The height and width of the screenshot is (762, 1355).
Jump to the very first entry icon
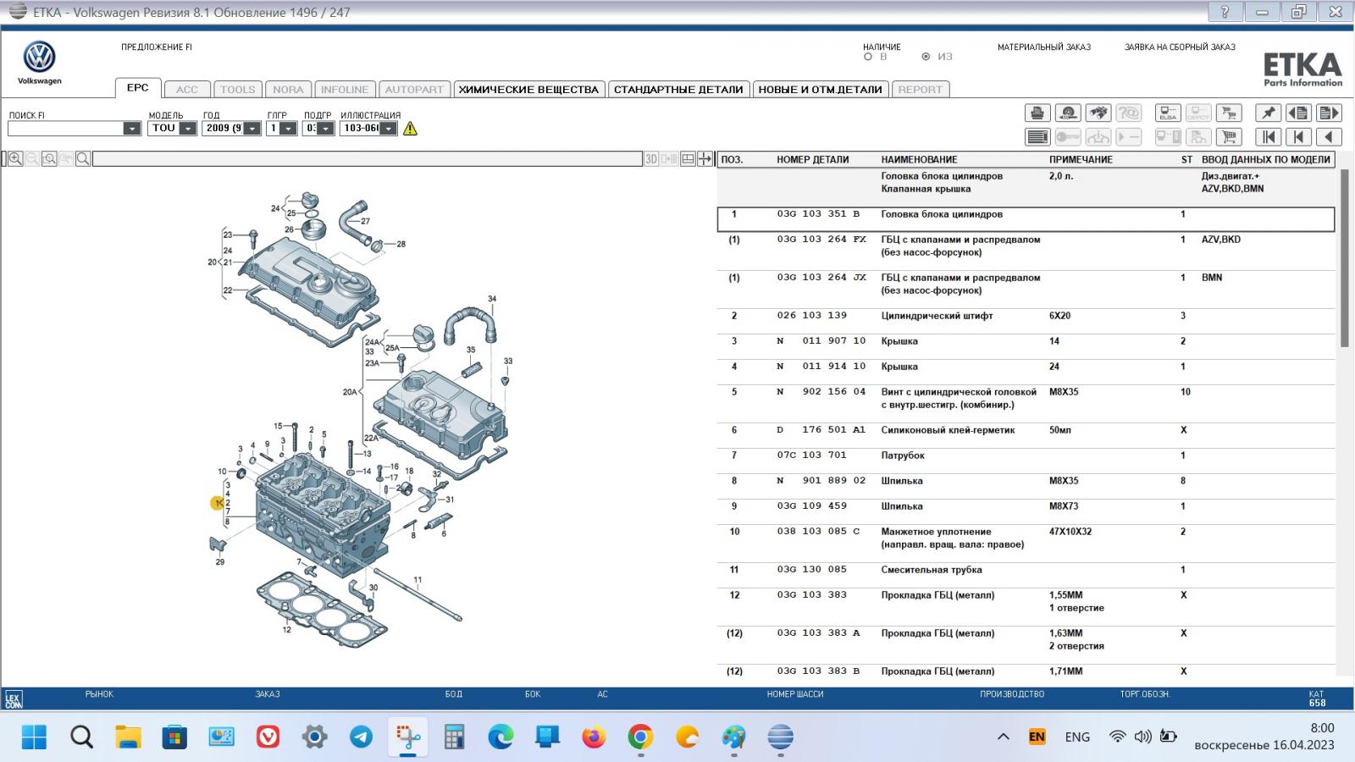tap(1268, 136)
